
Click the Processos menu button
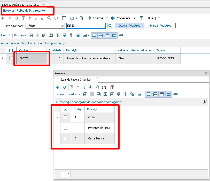(121, 18)
